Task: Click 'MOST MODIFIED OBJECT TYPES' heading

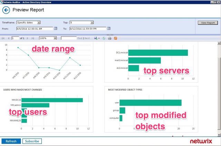Action: 125,90
